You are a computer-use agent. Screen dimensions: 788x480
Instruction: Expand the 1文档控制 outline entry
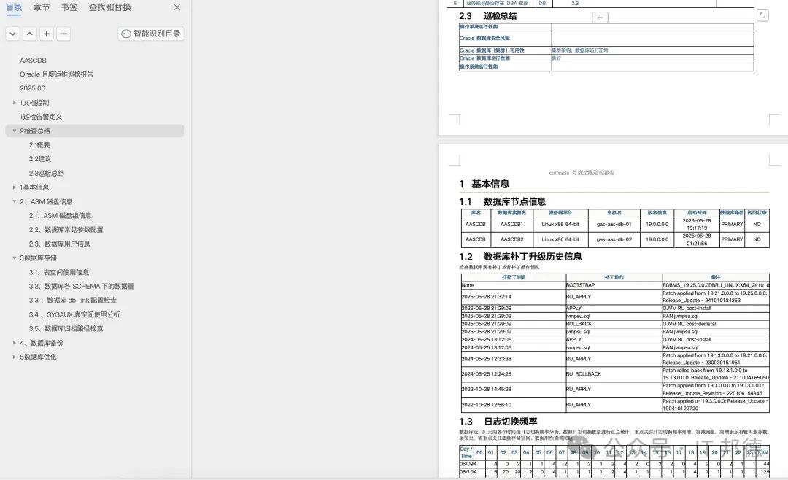tap(14, 103)
